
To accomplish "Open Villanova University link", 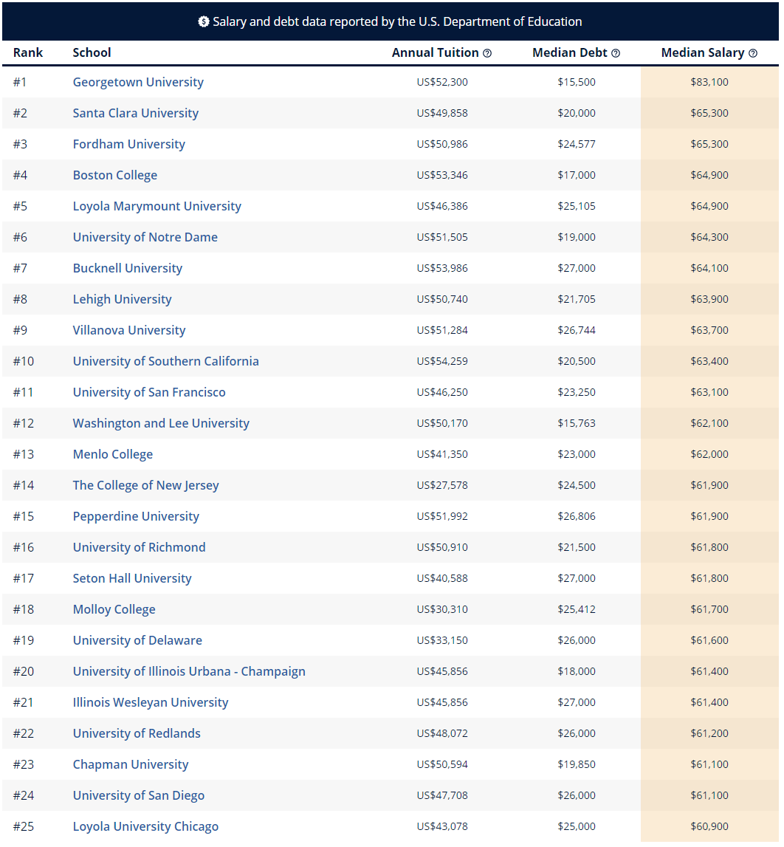I will [x=129, y=331].
